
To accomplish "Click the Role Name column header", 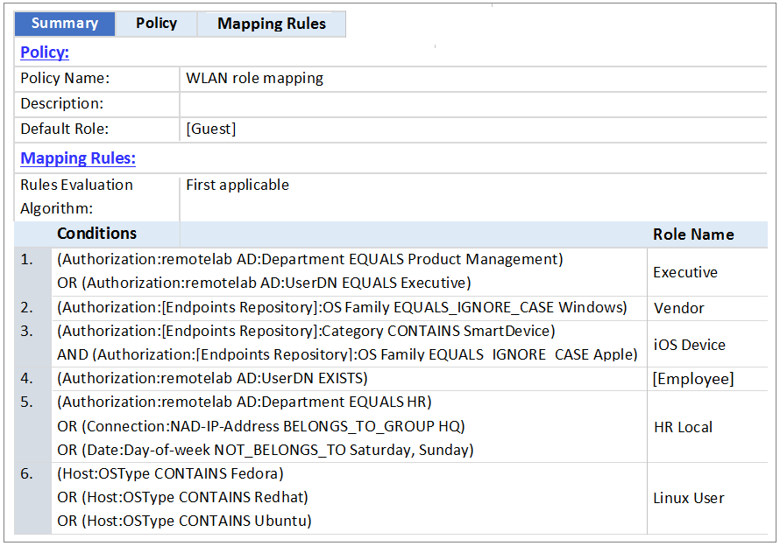I will tap(693, 234).
